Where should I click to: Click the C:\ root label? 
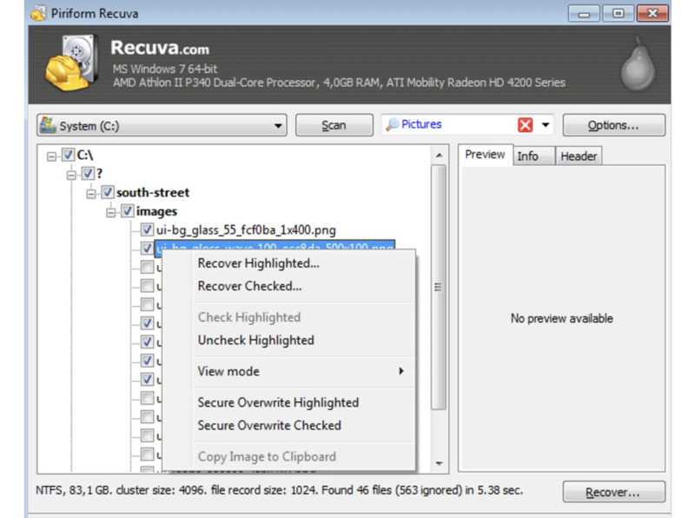(84, 156)
